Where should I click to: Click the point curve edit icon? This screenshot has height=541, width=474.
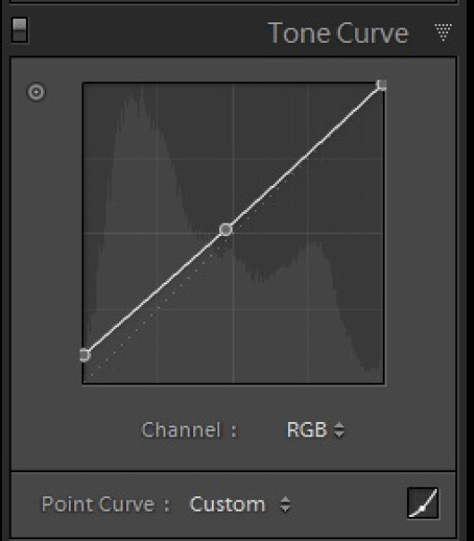coord(423,503)
